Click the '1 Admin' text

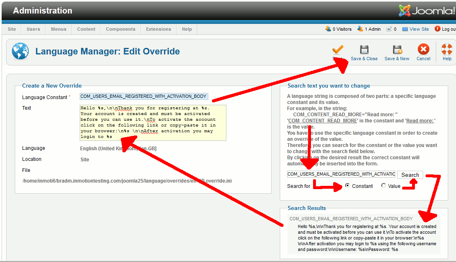[x=373, y=29]
